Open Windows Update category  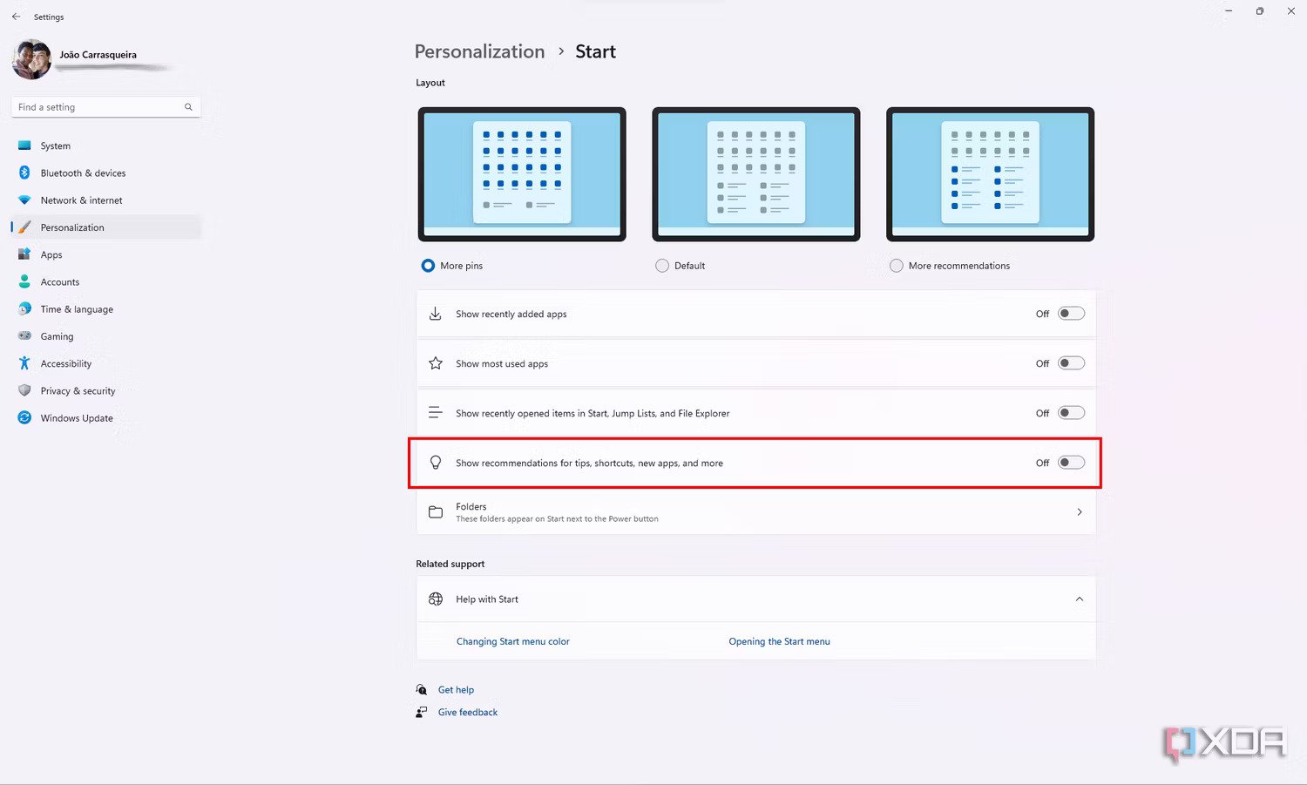click(x=77, y=417)
